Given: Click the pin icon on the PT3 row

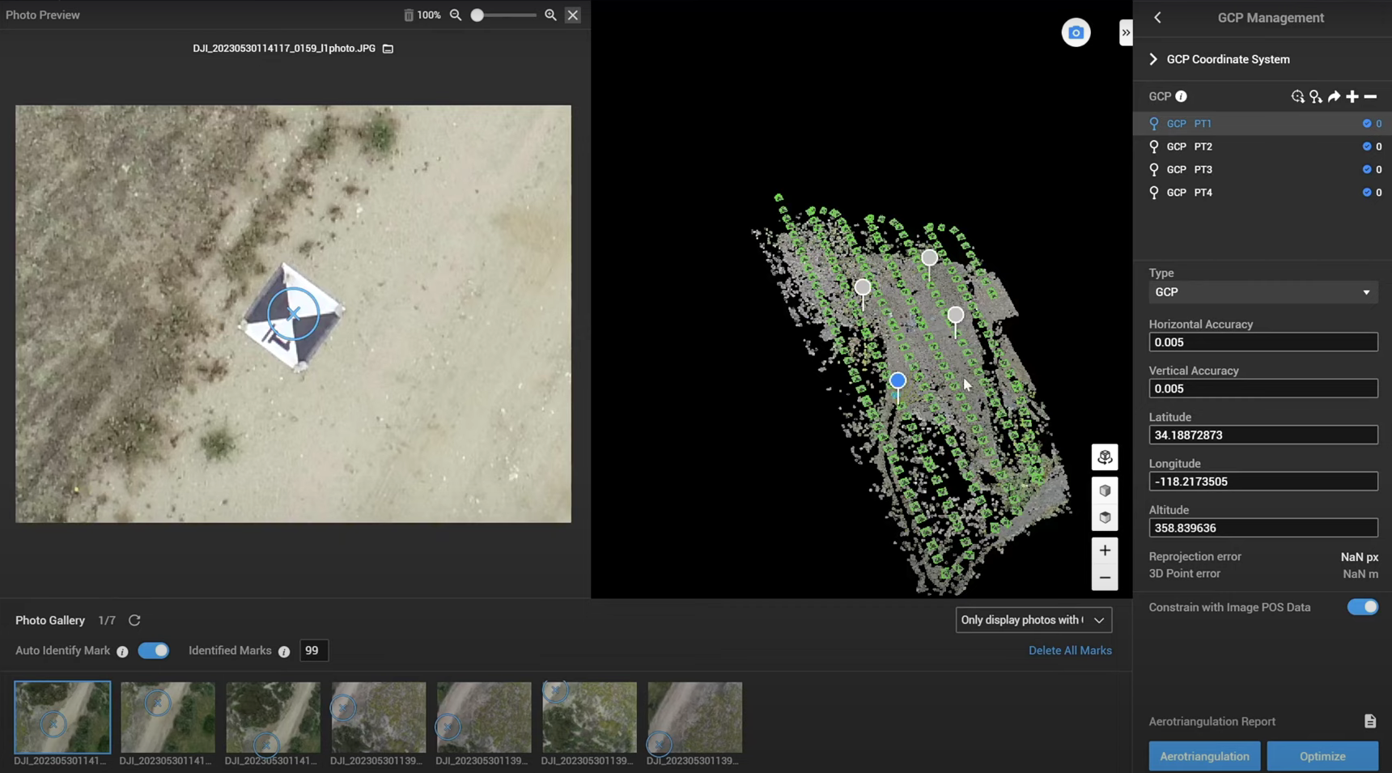Looking at the screenshot, I should pos(1154,169).
